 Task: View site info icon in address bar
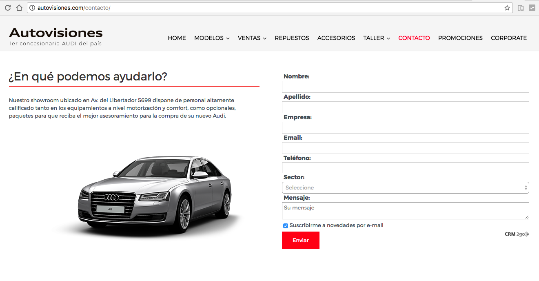click(32, 8)
